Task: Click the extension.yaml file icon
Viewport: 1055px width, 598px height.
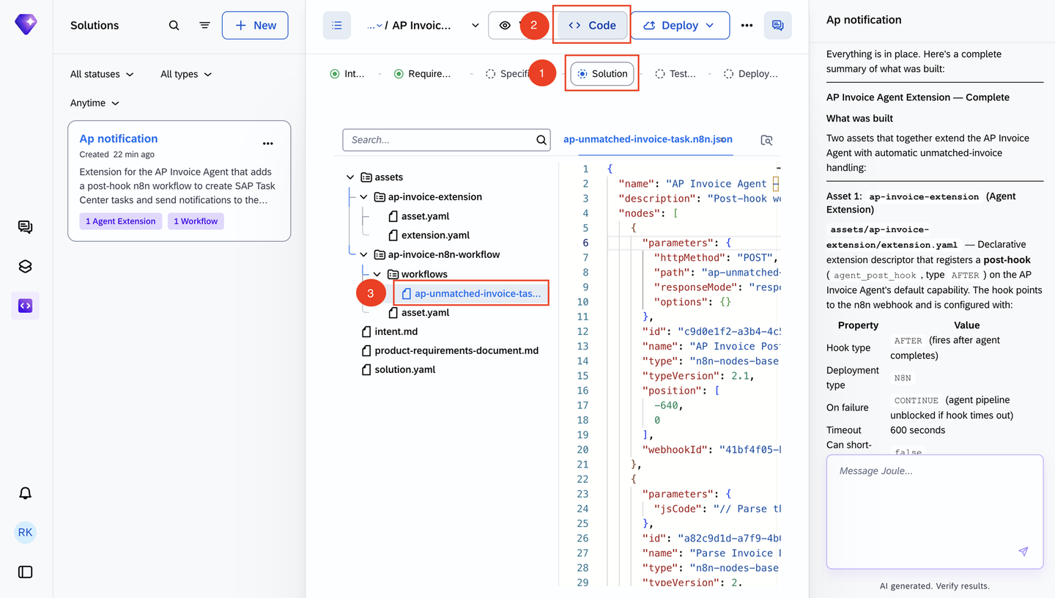Action: point(393,235)
